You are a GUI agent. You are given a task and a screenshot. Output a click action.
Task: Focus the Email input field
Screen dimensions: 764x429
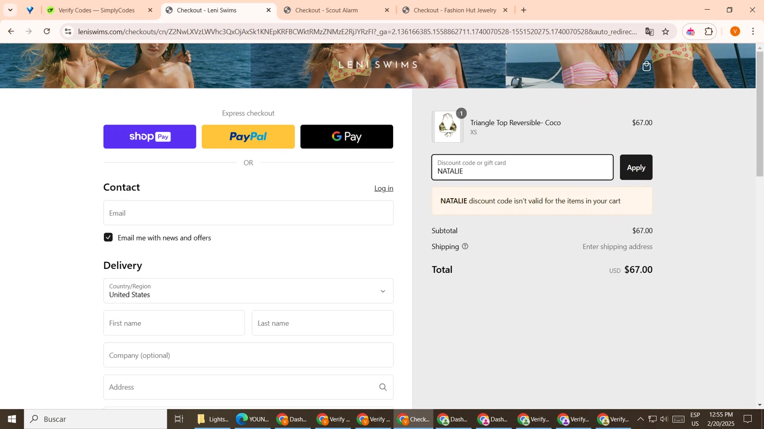tap(248, 213)
